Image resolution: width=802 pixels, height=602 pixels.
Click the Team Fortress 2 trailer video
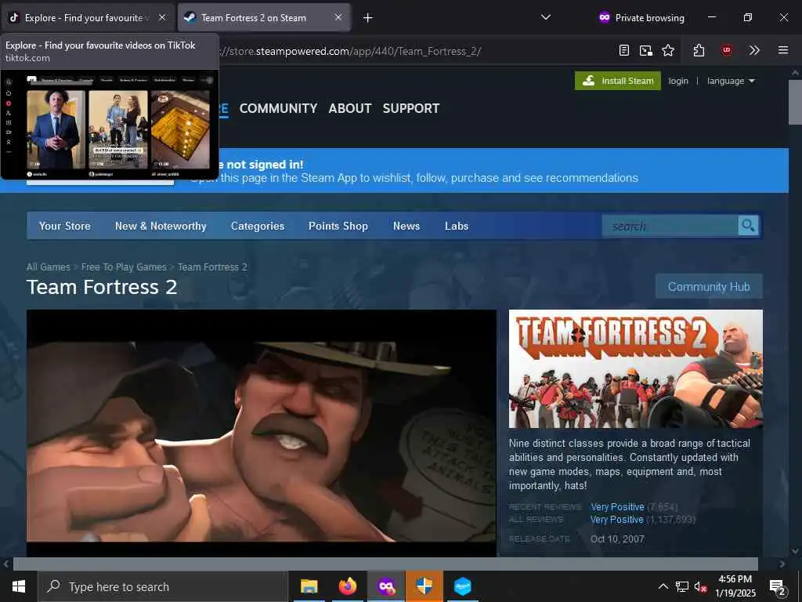point(262,433)
